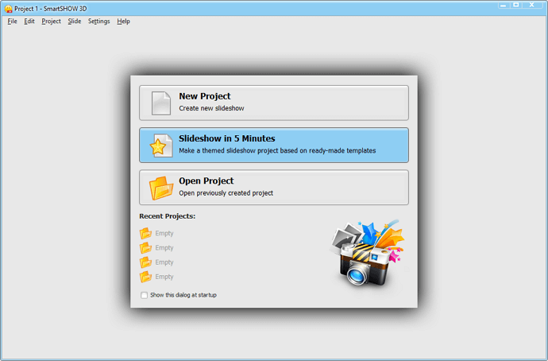Click the open folder icon beside Open Project

tap(161, 188)
